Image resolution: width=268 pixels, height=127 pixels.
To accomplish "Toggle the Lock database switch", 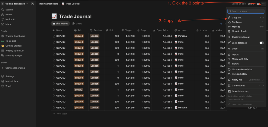I will point(261,43).
